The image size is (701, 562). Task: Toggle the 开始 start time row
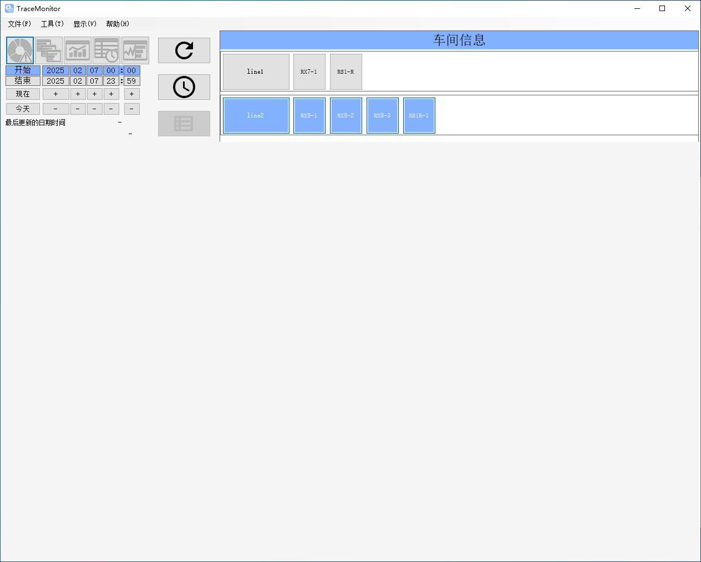pyautogui.click(x=23, y=70)
